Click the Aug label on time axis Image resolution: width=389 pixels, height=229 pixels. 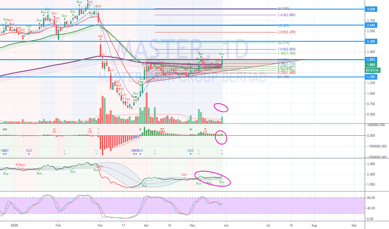[x=314, y=225]
